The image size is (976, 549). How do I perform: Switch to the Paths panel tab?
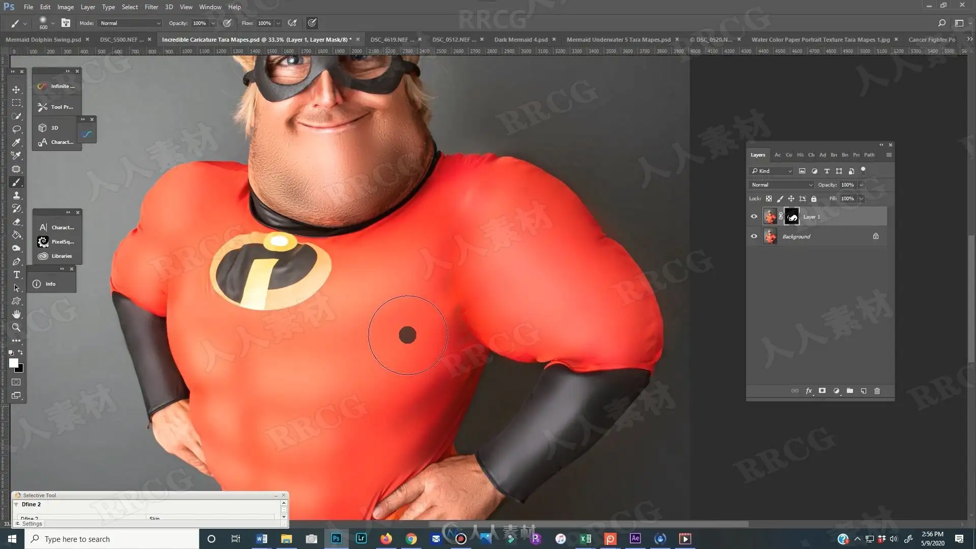pyautogui.click(x=869, y=155)
